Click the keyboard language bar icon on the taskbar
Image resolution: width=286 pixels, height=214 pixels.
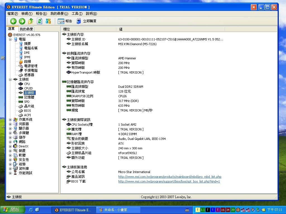pos(187,210)
